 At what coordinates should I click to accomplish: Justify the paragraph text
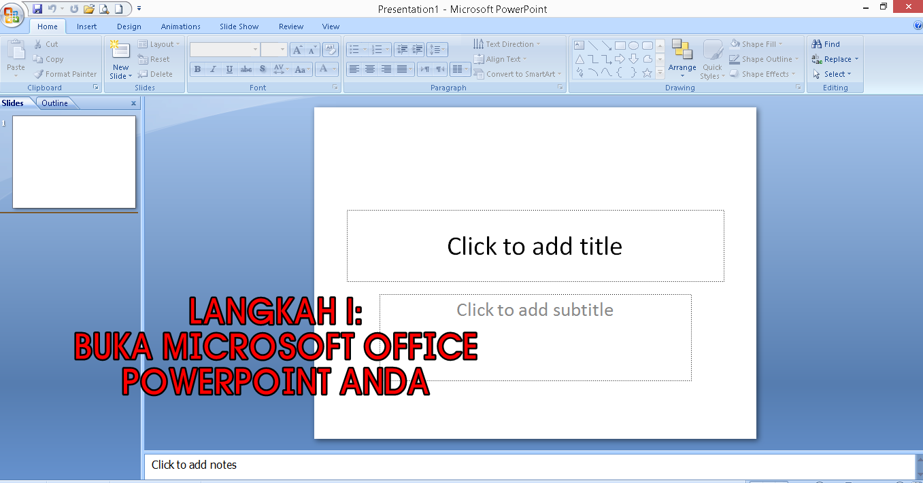point(404,69)
